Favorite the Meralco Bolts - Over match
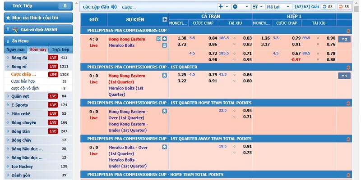The image size is (361, 180). tap(164, 147)
